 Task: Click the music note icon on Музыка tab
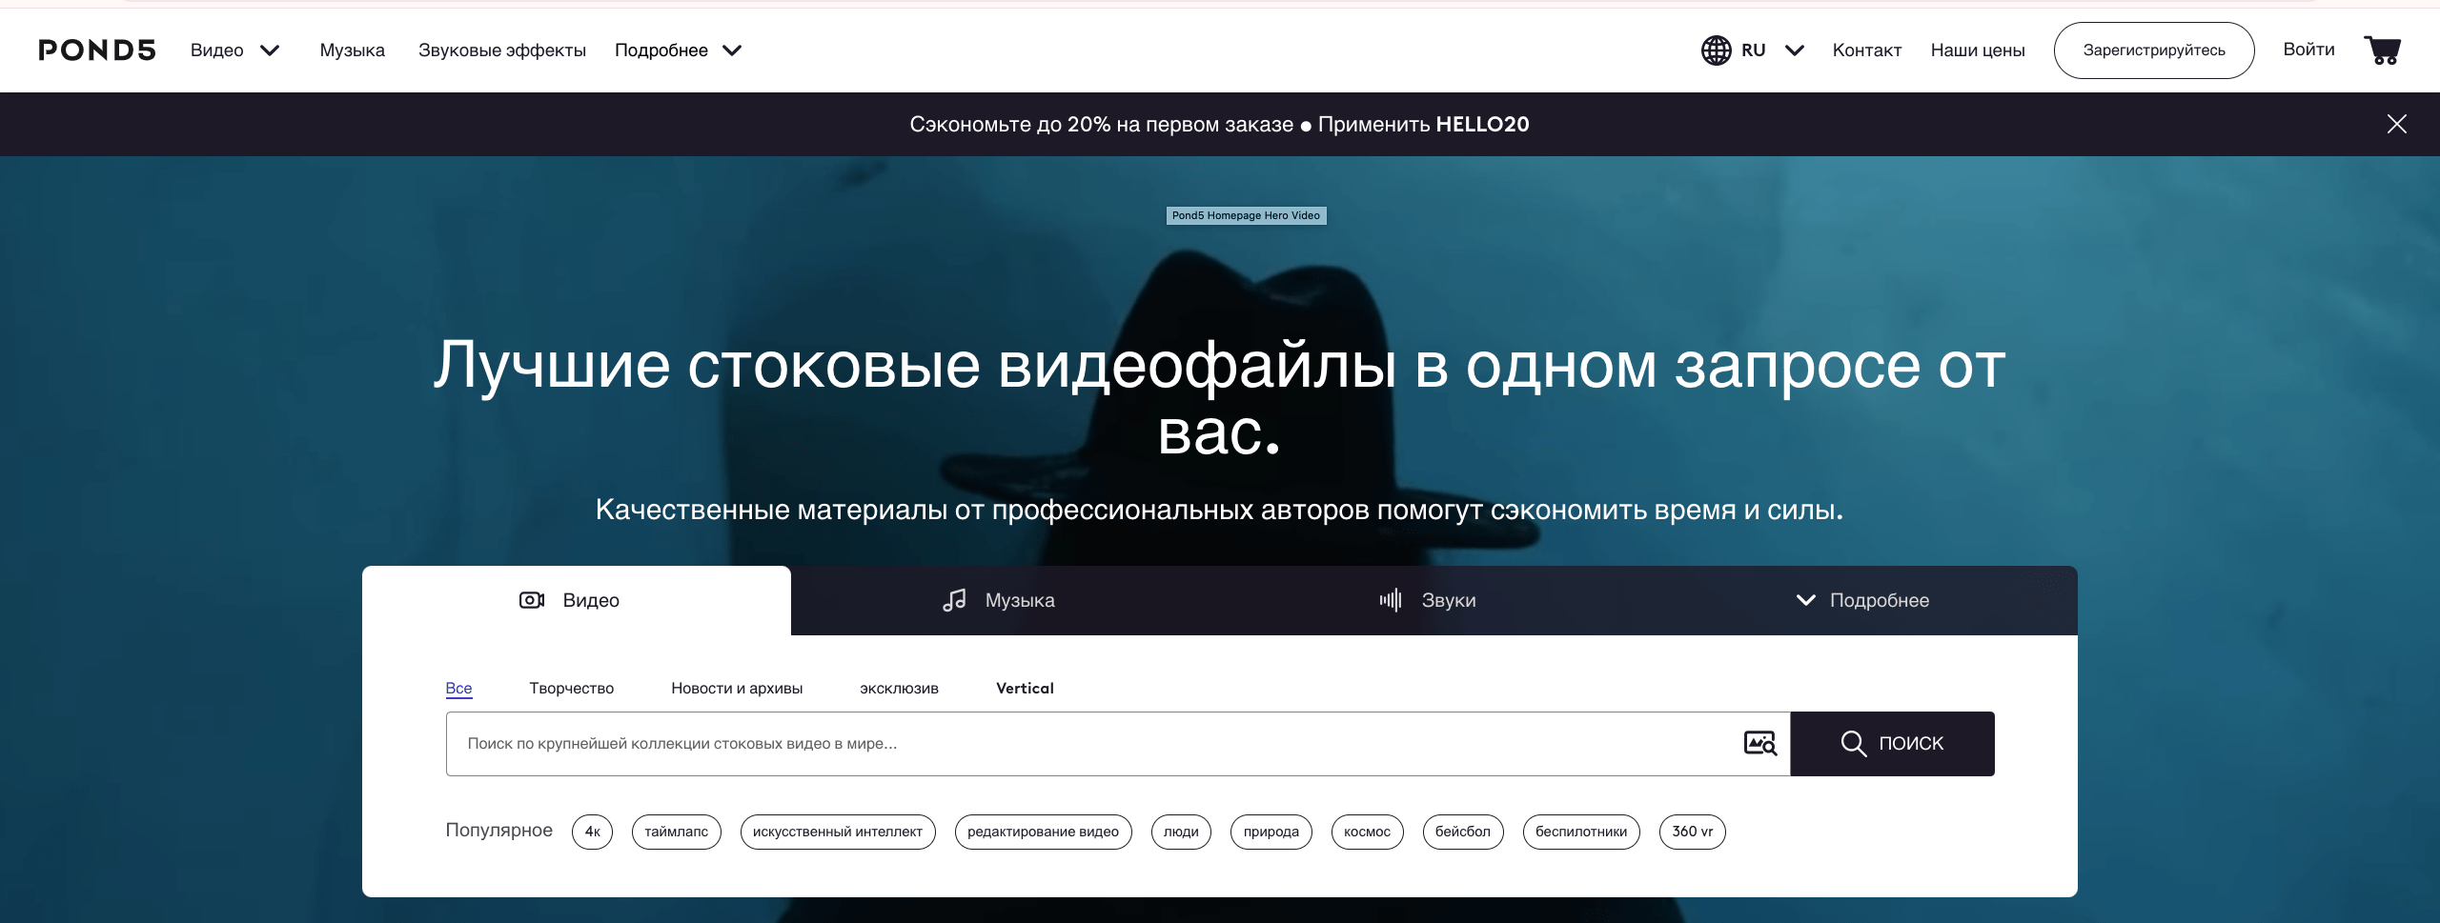point(954,600)
